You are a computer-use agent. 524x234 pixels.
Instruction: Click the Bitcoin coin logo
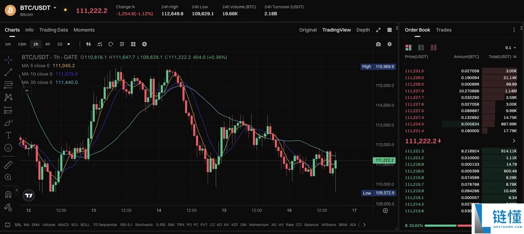pyautogui.click(x=10, y=10)
